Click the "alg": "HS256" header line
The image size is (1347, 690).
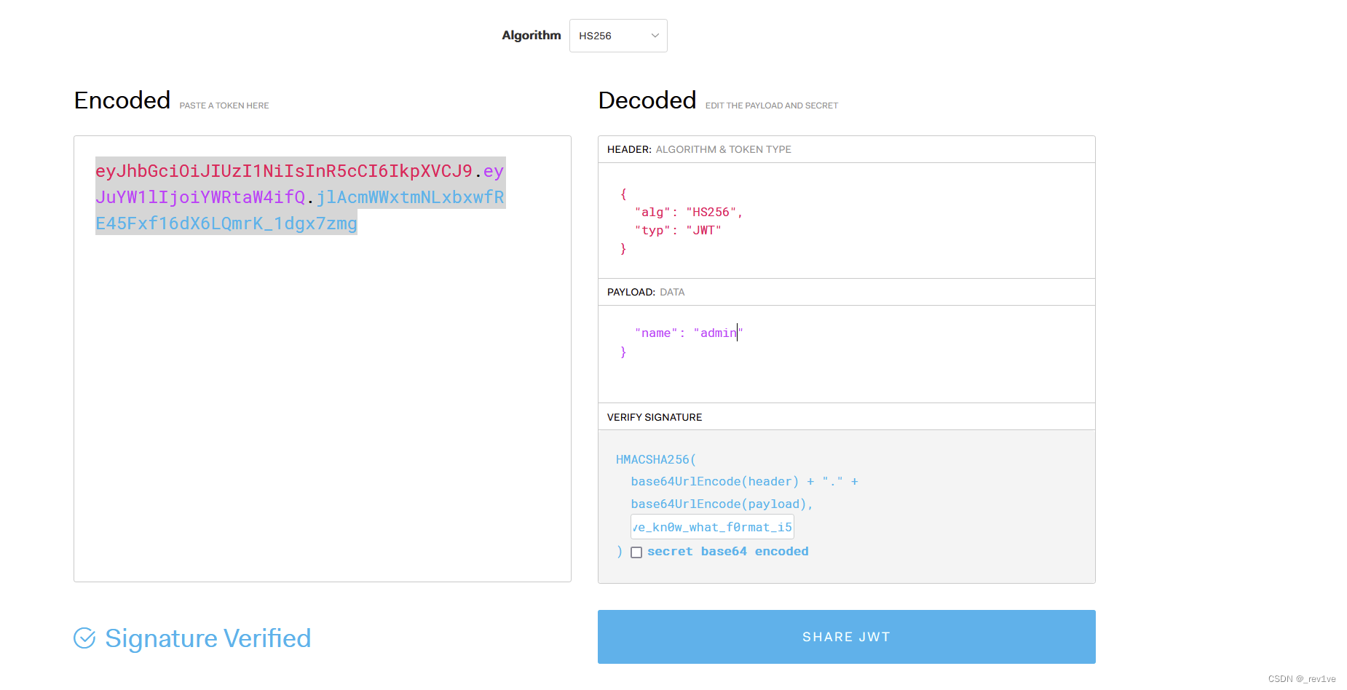(688, 212)
